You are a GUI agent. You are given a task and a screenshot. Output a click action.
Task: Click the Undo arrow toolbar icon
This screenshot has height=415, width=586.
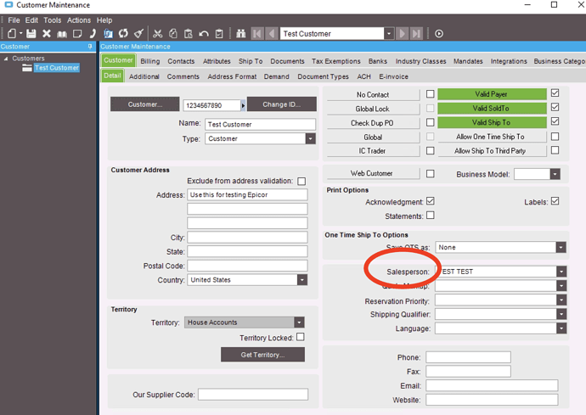tap(204, 34)
